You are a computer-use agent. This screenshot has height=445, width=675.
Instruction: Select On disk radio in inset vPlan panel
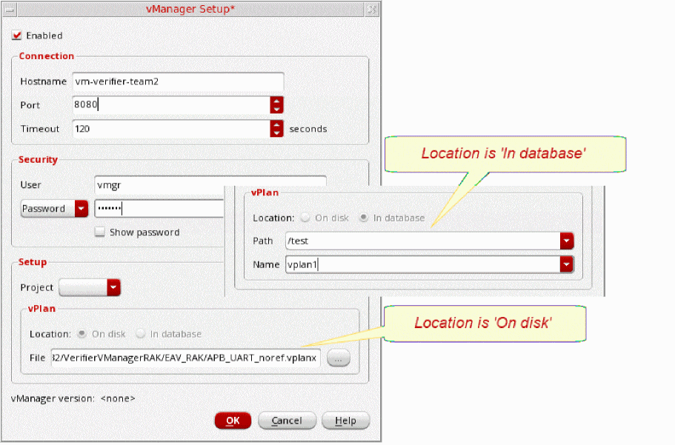coord(305,218)
